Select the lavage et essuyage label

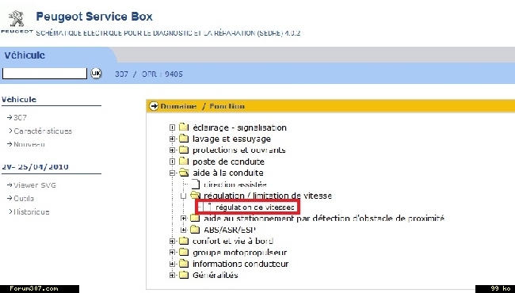[x=231, y=139]
